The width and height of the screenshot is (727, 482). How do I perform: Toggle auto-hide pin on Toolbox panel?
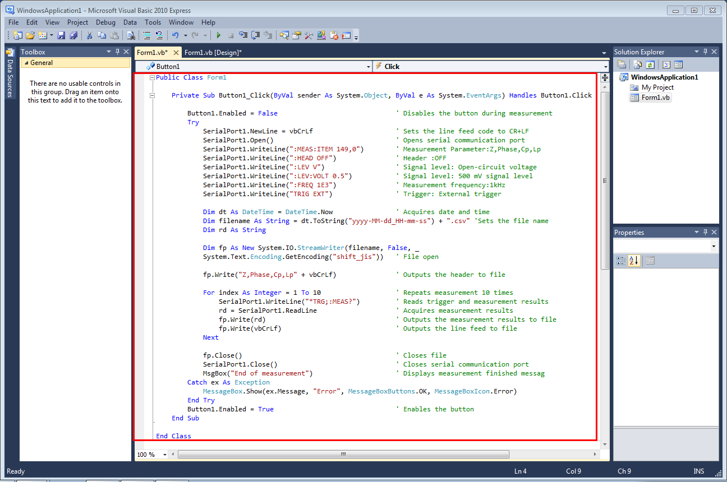tap(117, 52)
